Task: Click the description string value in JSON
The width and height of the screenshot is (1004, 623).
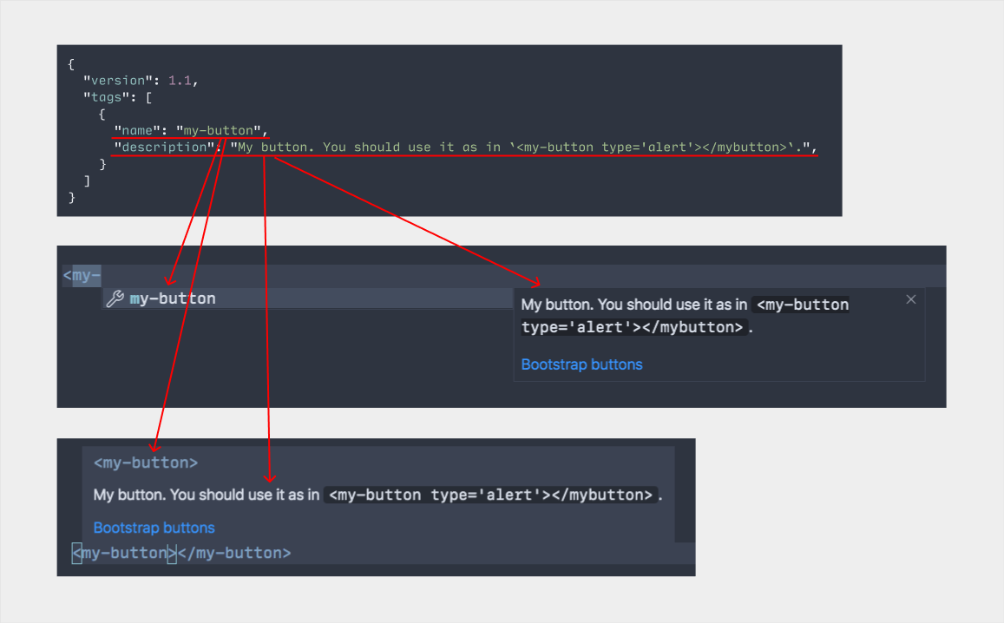Action: click(x=521, y=147)
